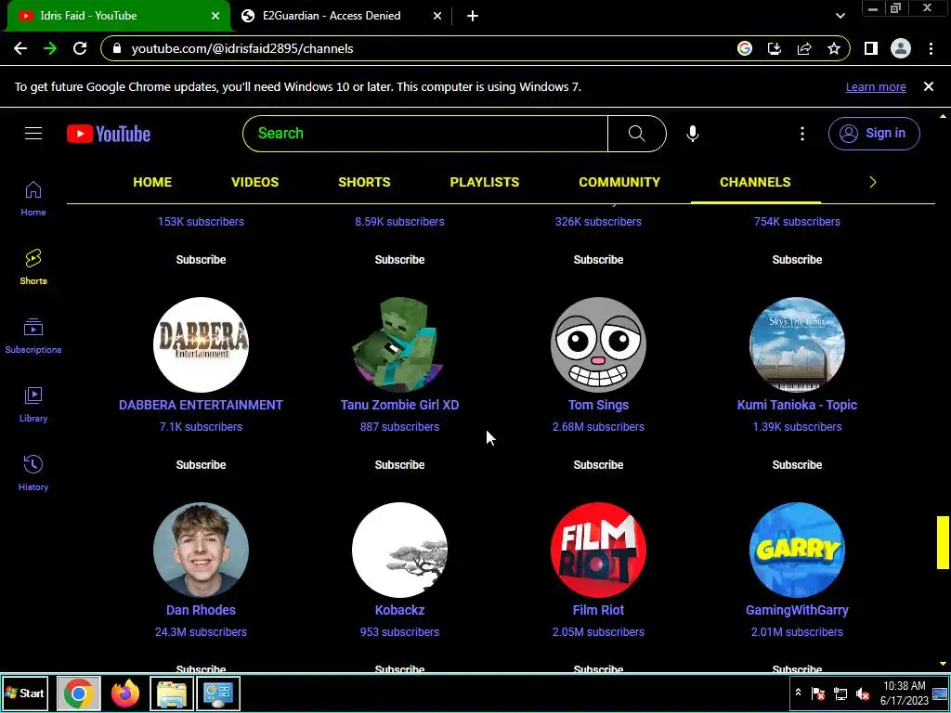Screen dimensions: 951x713
Task: Subscribe to Tom Sings
Action: (599, 465)
